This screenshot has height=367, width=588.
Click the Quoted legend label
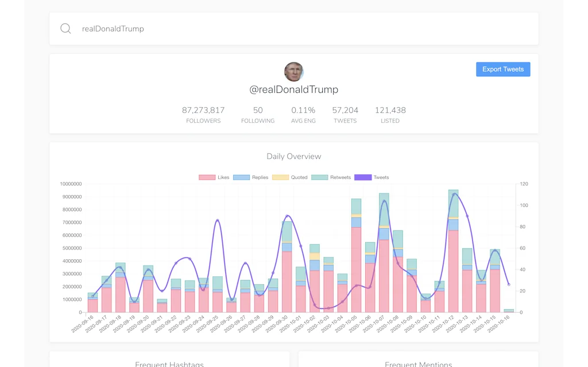[x=299, y=178]
